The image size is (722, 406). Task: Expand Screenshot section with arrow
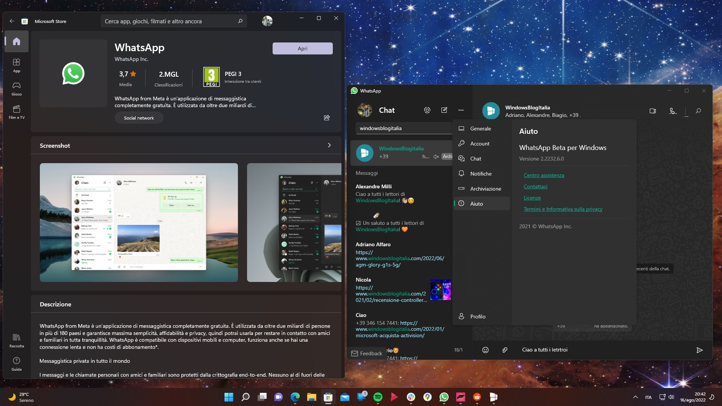click(x=329, y=145)
